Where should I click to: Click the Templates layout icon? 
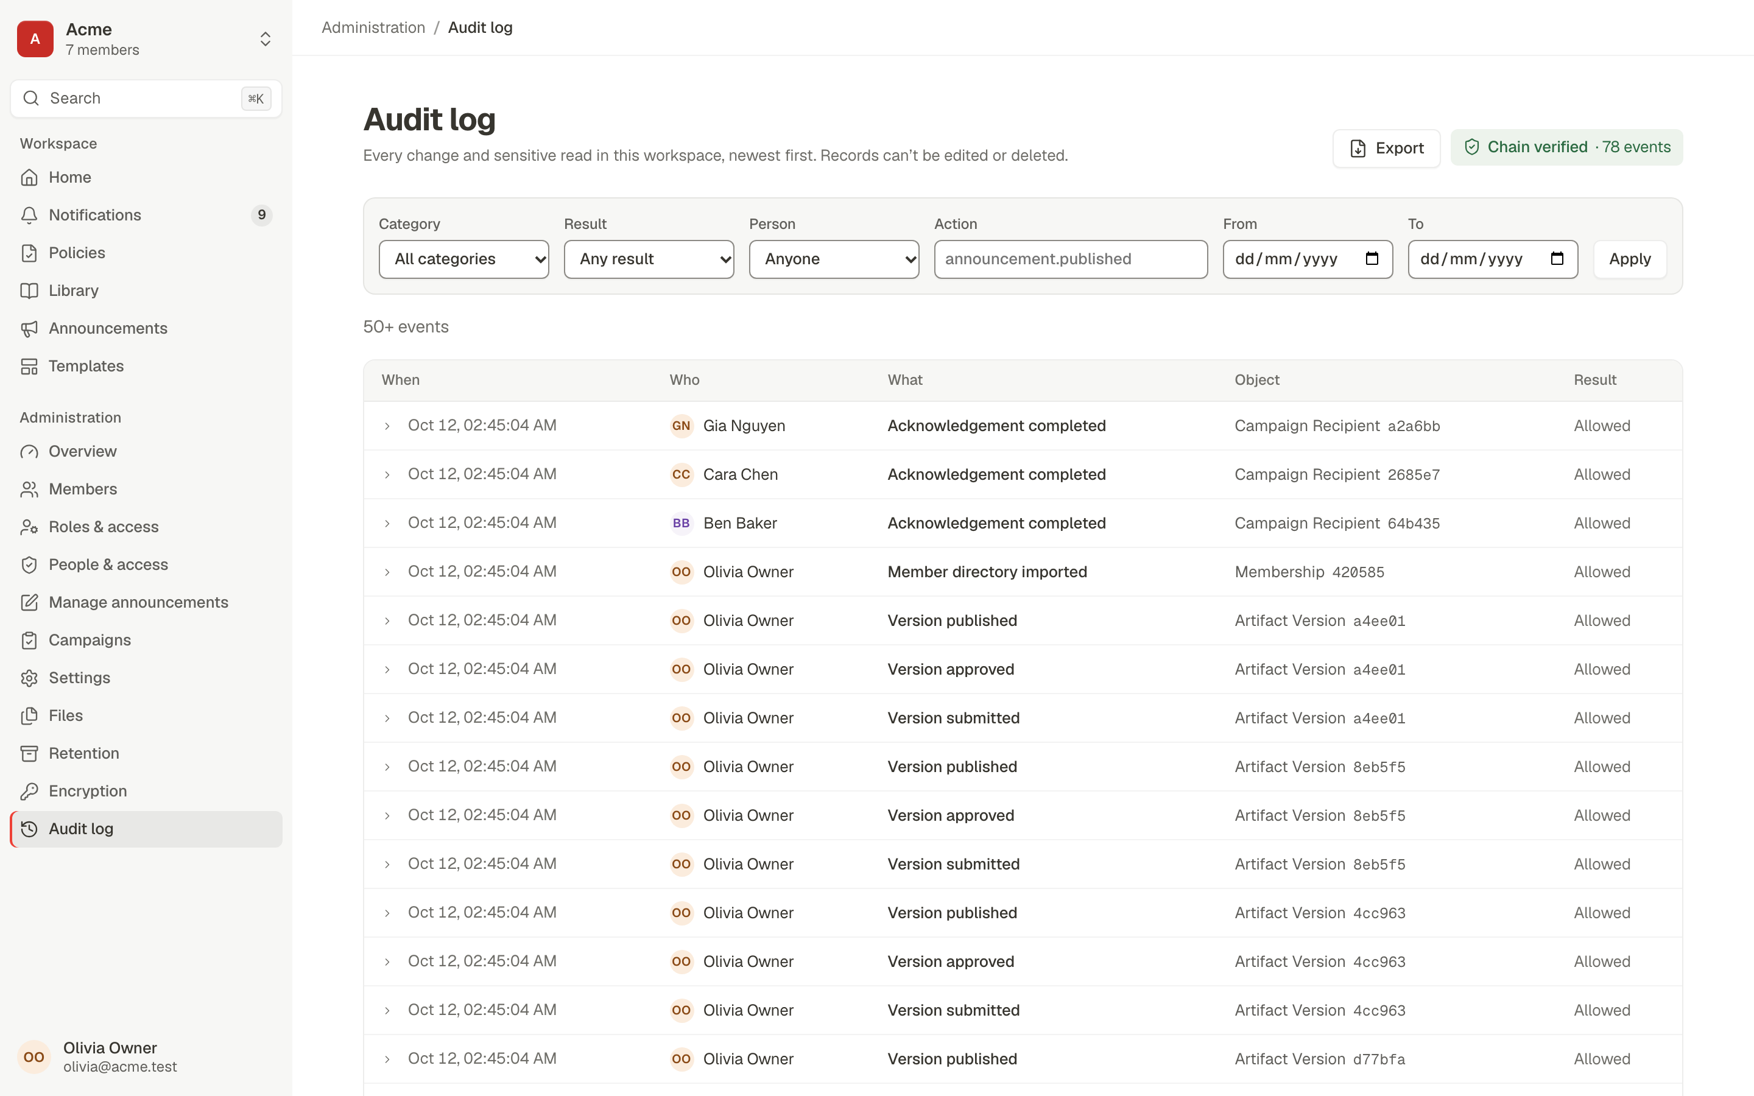click(29, 366)
